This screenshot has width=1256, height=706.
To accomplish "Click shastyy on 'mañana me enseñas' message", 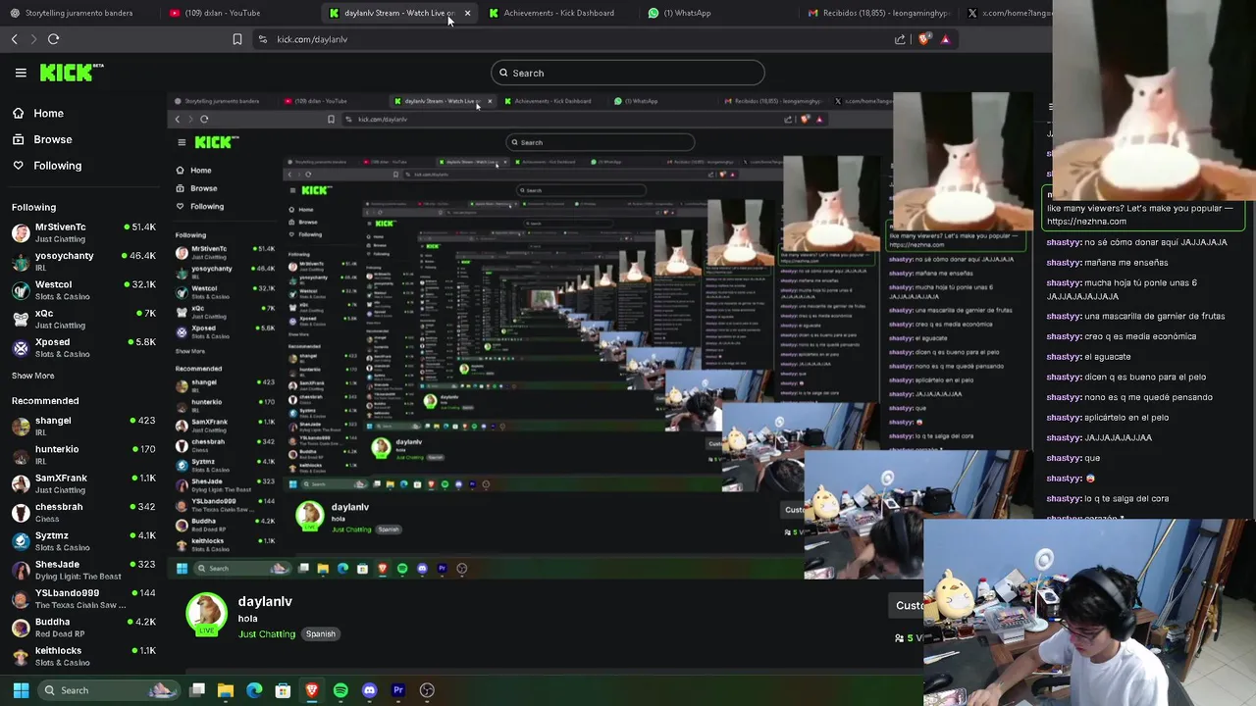I will coord(1064,263).
